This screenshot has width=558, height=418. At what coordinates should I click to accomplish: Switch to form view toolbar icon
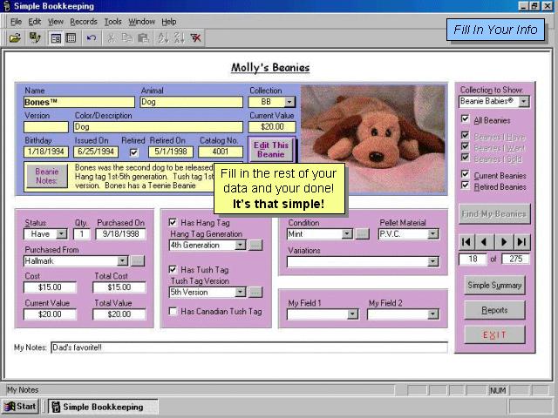[56, 37]
